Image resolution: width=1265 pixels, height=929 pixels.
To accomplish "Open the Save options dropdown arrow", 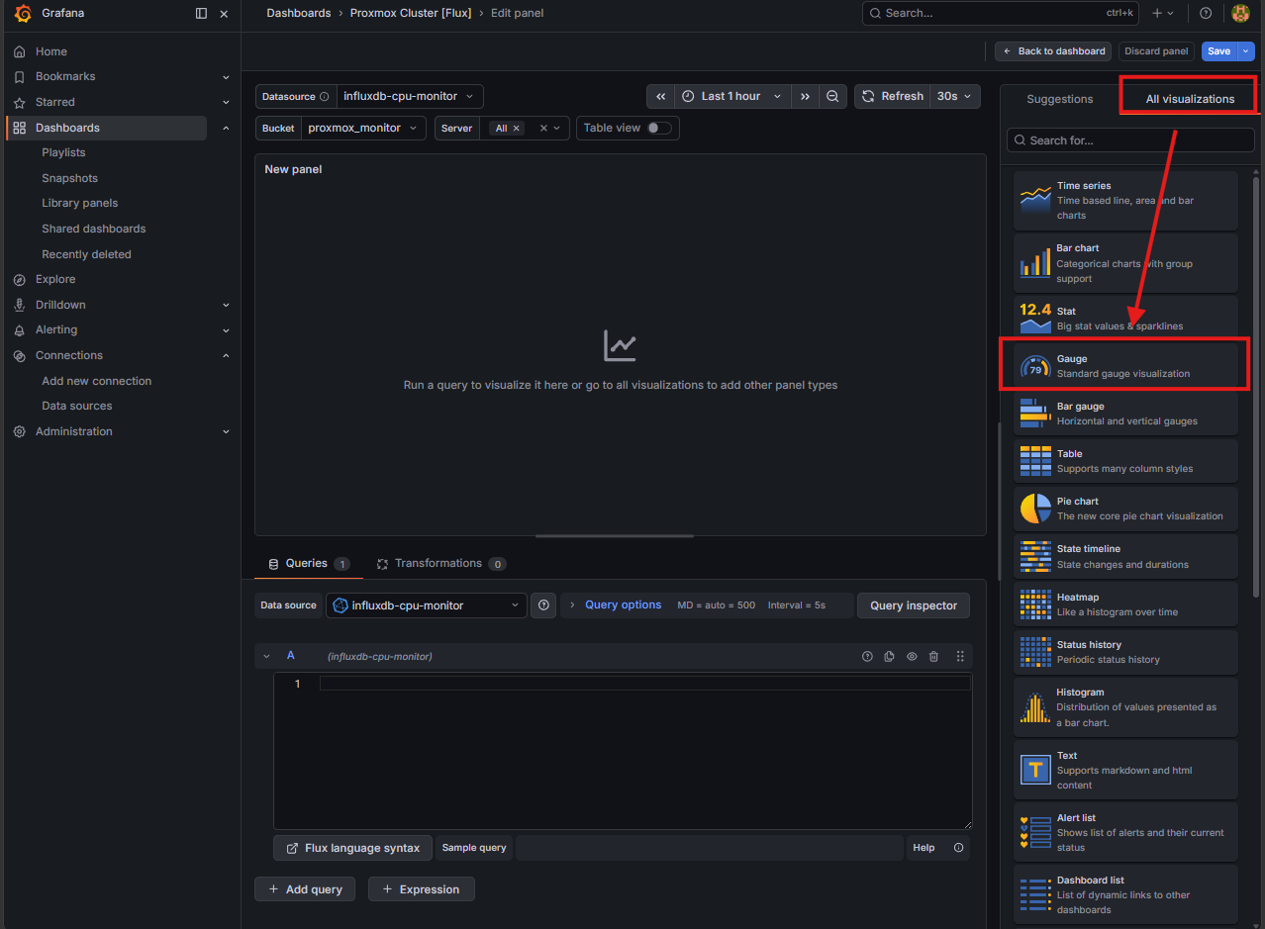I will (1247, 51).
